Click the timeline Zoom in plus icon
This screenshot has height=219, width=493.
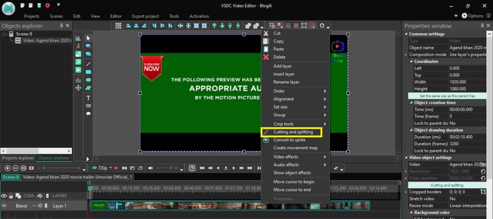8,168
